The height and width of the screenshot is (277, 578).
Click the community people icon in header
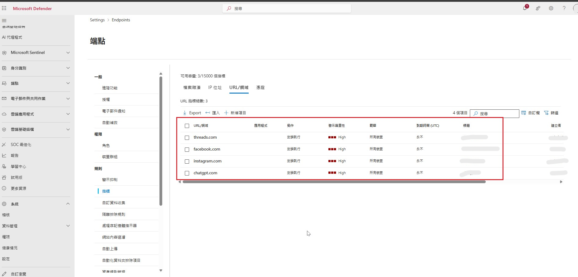coord(538,8)
